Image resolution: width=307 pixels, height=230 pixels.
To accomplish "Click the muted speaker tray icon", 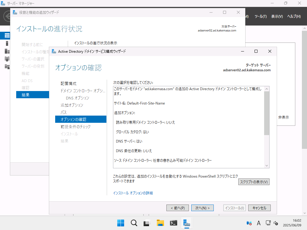I will click(x=276, y=223).
